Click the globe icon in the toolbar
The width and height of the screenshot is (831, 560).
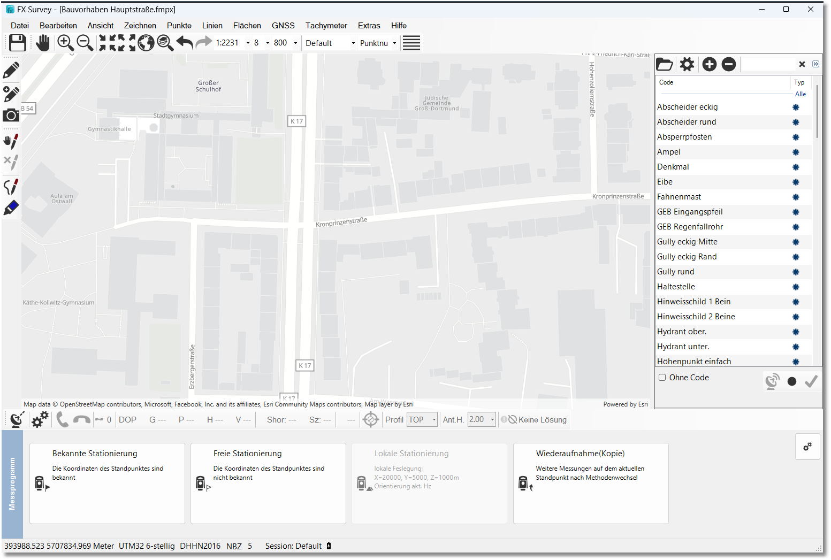tap(146, 43)
